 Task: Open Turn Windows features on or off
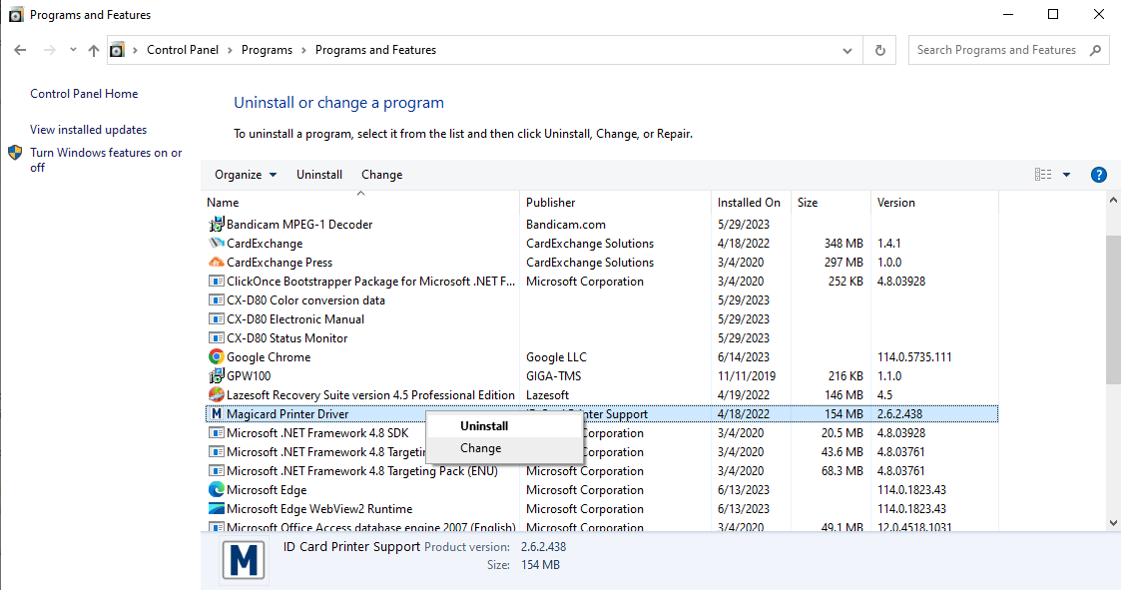point(106,160)
